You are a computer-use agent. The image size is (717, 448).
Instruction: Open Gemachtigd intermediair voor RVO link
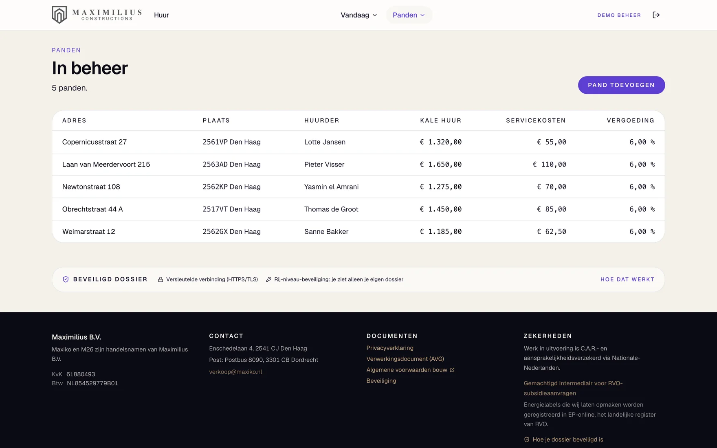(573, 388)
